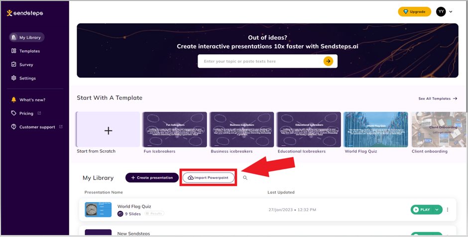
Task: Open Templates in the sidebar
Action: click(26, 51)
